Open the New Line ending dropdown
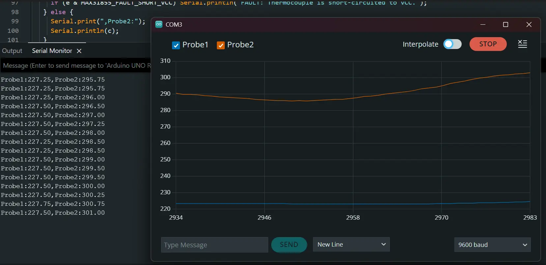 click(x=351, y=244)
